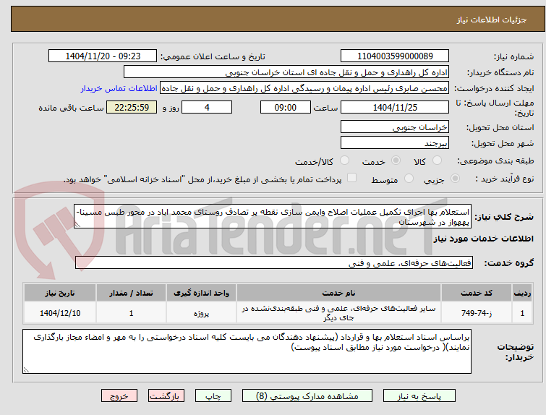Click the تعداد / مقدار column header
Image resolution: width=546 pixels, height=415 pixels.
(132, 293)
